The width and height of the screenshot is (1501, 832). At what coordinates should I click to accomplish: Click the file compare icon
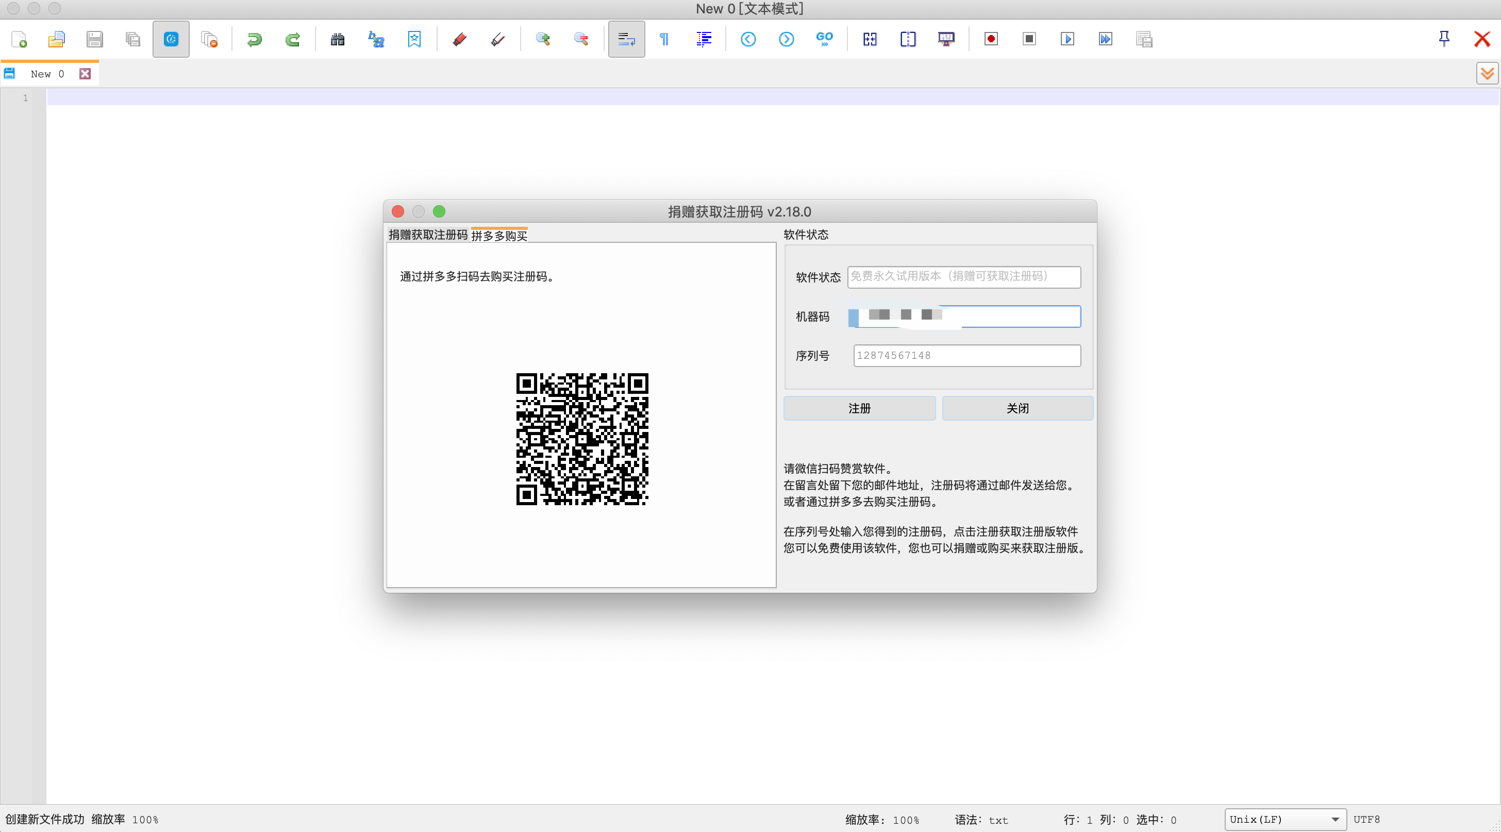[870, 39]
